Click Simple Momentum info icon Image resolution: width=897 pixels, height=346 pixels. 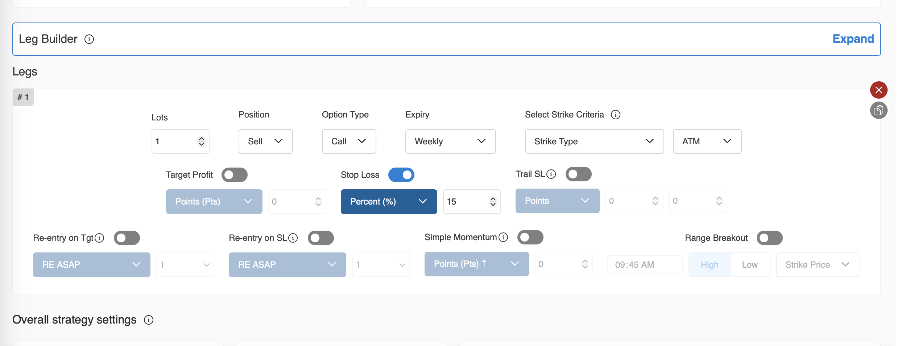[503, 237]
